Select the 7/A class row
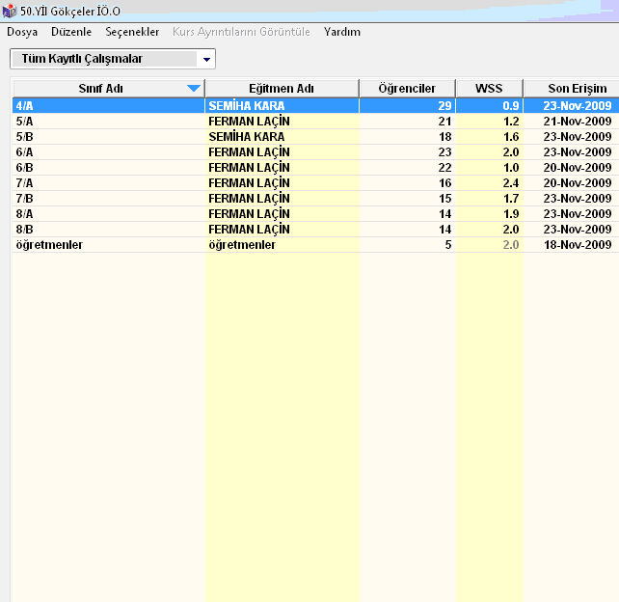The width and height of the screenshot is (619, 602). tap(315, 183)
